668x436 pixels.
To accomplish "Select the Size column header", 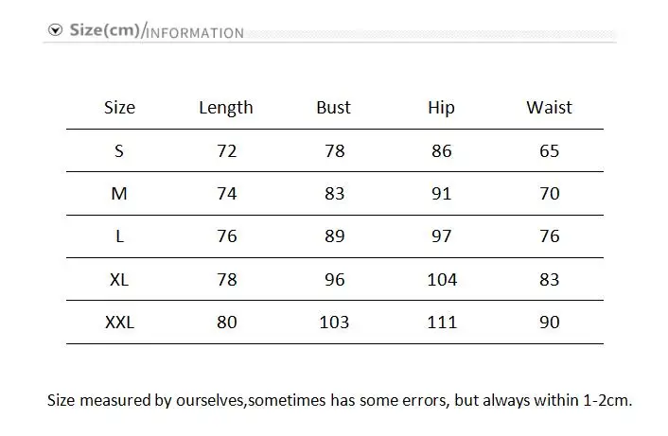I will (x=120, y=107).
